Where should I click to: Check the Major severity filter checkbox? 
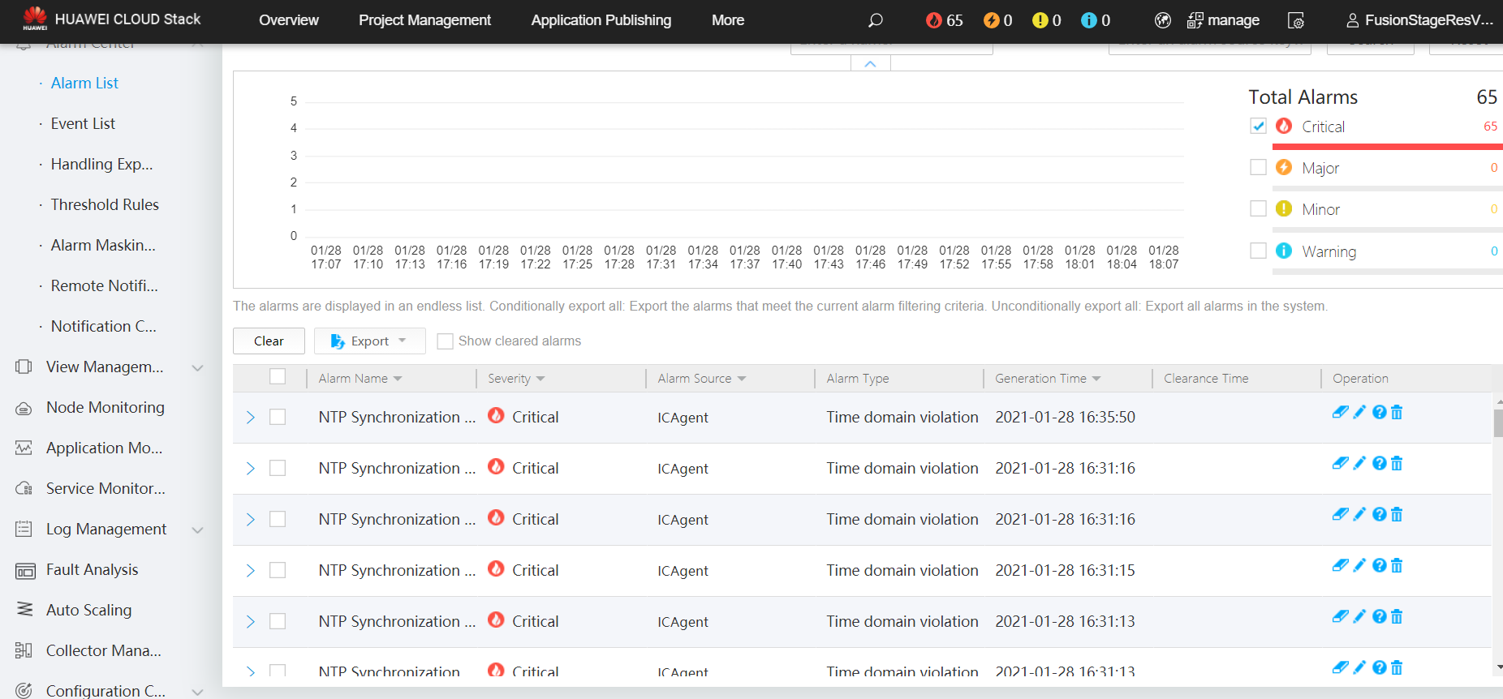tap(1258, 167)
